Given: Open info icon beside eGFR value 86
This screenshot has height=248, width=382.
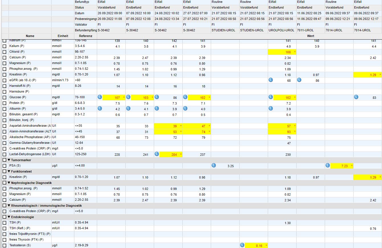Looking at the screenshot, I should point(299,80).
